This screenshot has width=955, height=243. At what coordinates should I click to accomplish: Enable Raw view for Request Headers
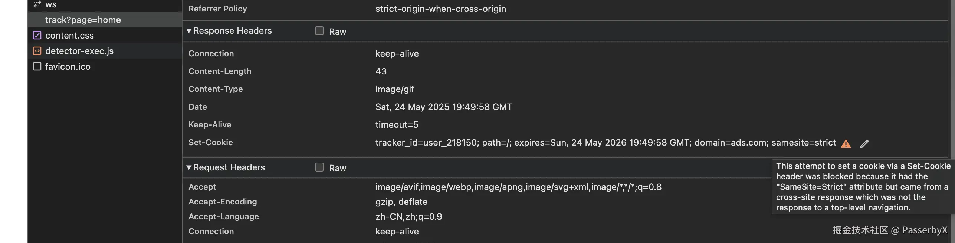point(319,167)
